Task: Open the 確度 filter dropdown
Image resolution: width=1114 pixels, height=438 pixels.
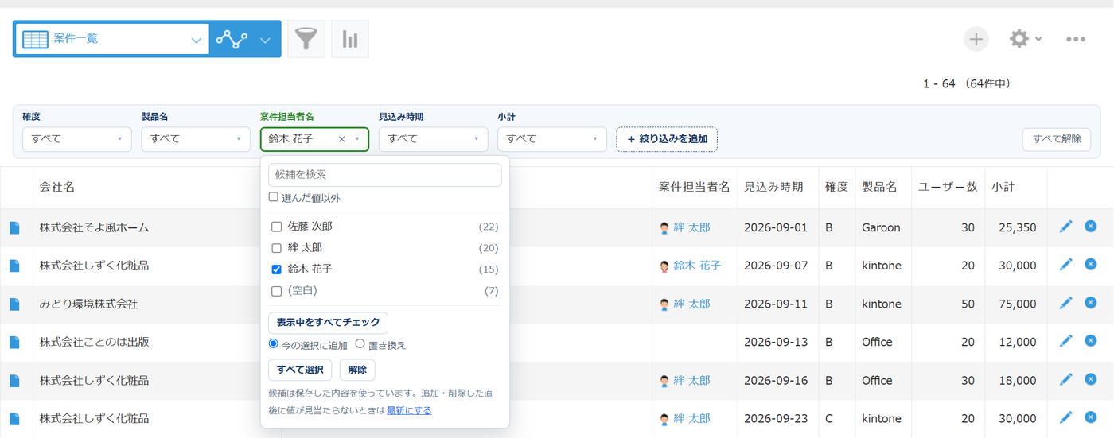Action: coord(77,139)
